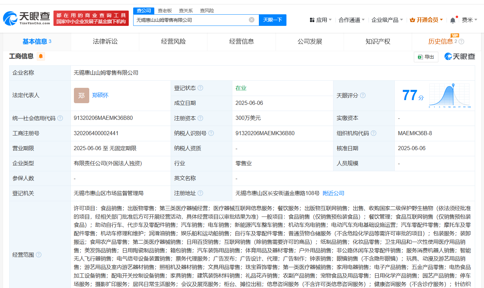This screenshot has height=288, width=484.
Task: Click help icon next to 注册地址
Action: coord(200,193)
